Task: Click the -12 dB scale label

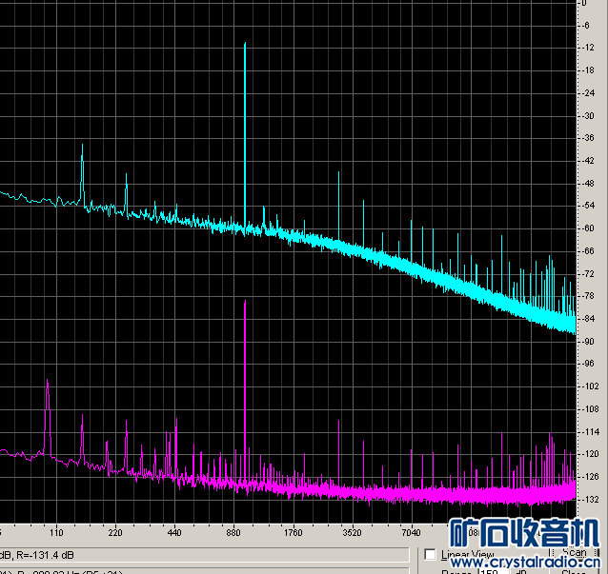Action: (588, 48)
